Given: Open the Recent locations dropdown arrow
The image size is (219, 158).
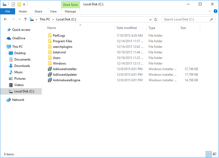Looking at the screenshot, I should point(19,19).
